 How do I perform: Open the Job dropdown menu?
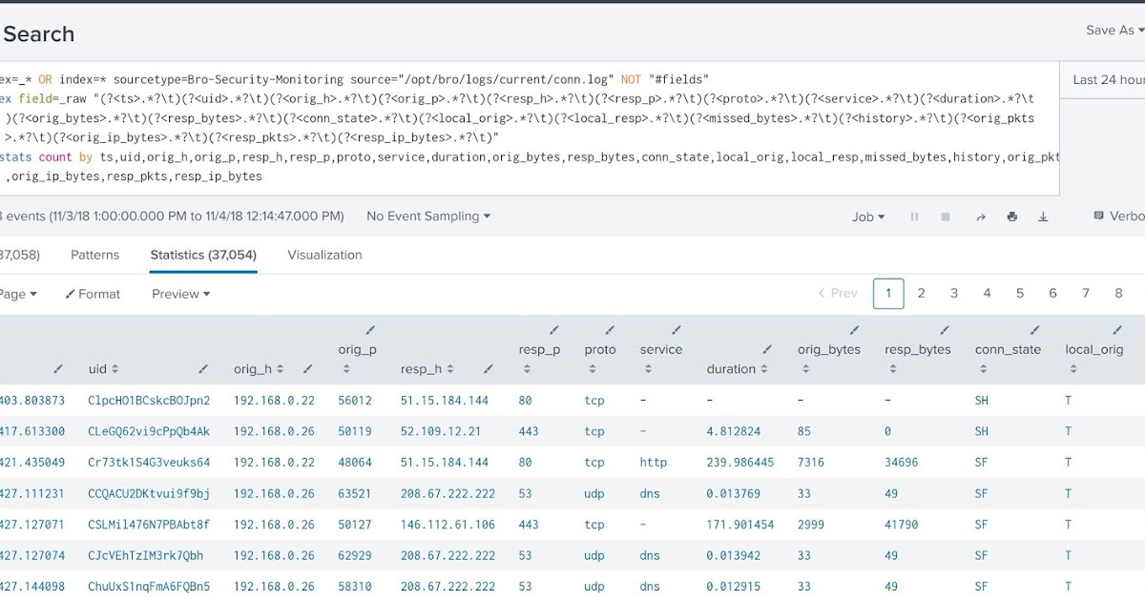[867, 217]
